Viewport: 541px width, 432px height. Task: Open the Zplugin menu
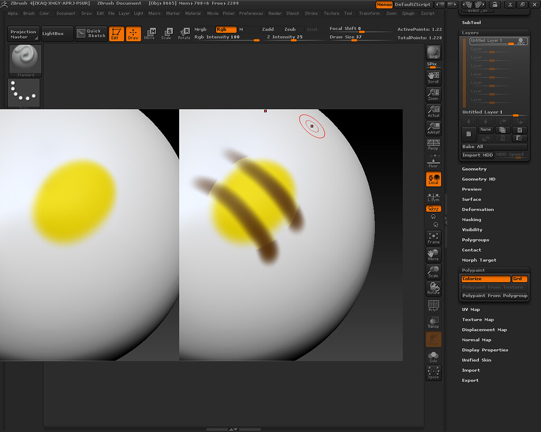pos(408,13)
